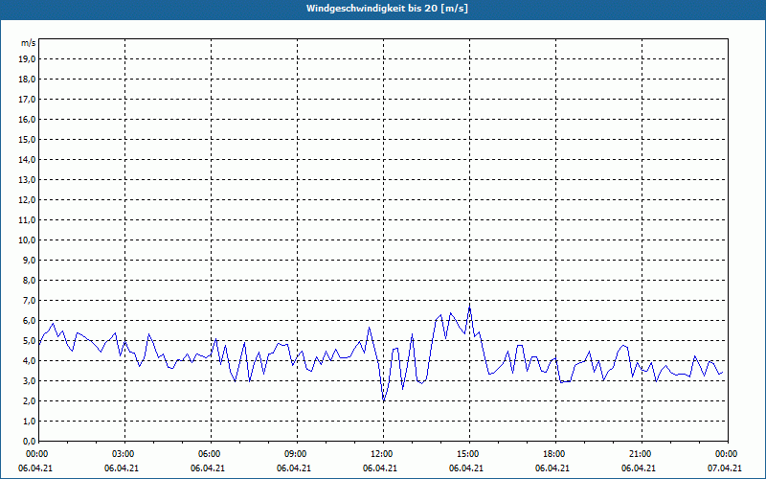Image resolution: width=766 pixels, height=479 pixels.
Task: Select the "7,0" y-axis value
Action: coord(30,301)
